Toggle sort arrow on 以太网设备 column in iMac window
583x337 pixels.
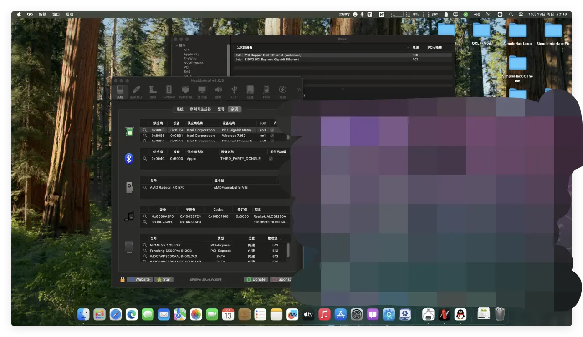click(x=408, y=48)
